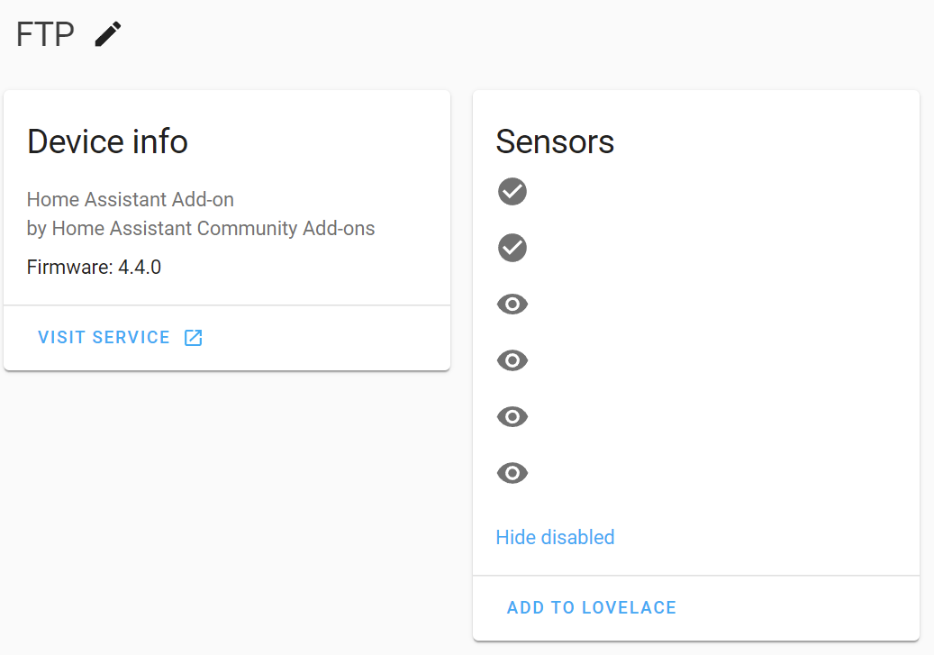Click the Hide disabled link
The image size is (934, 655).
(555, 537)
